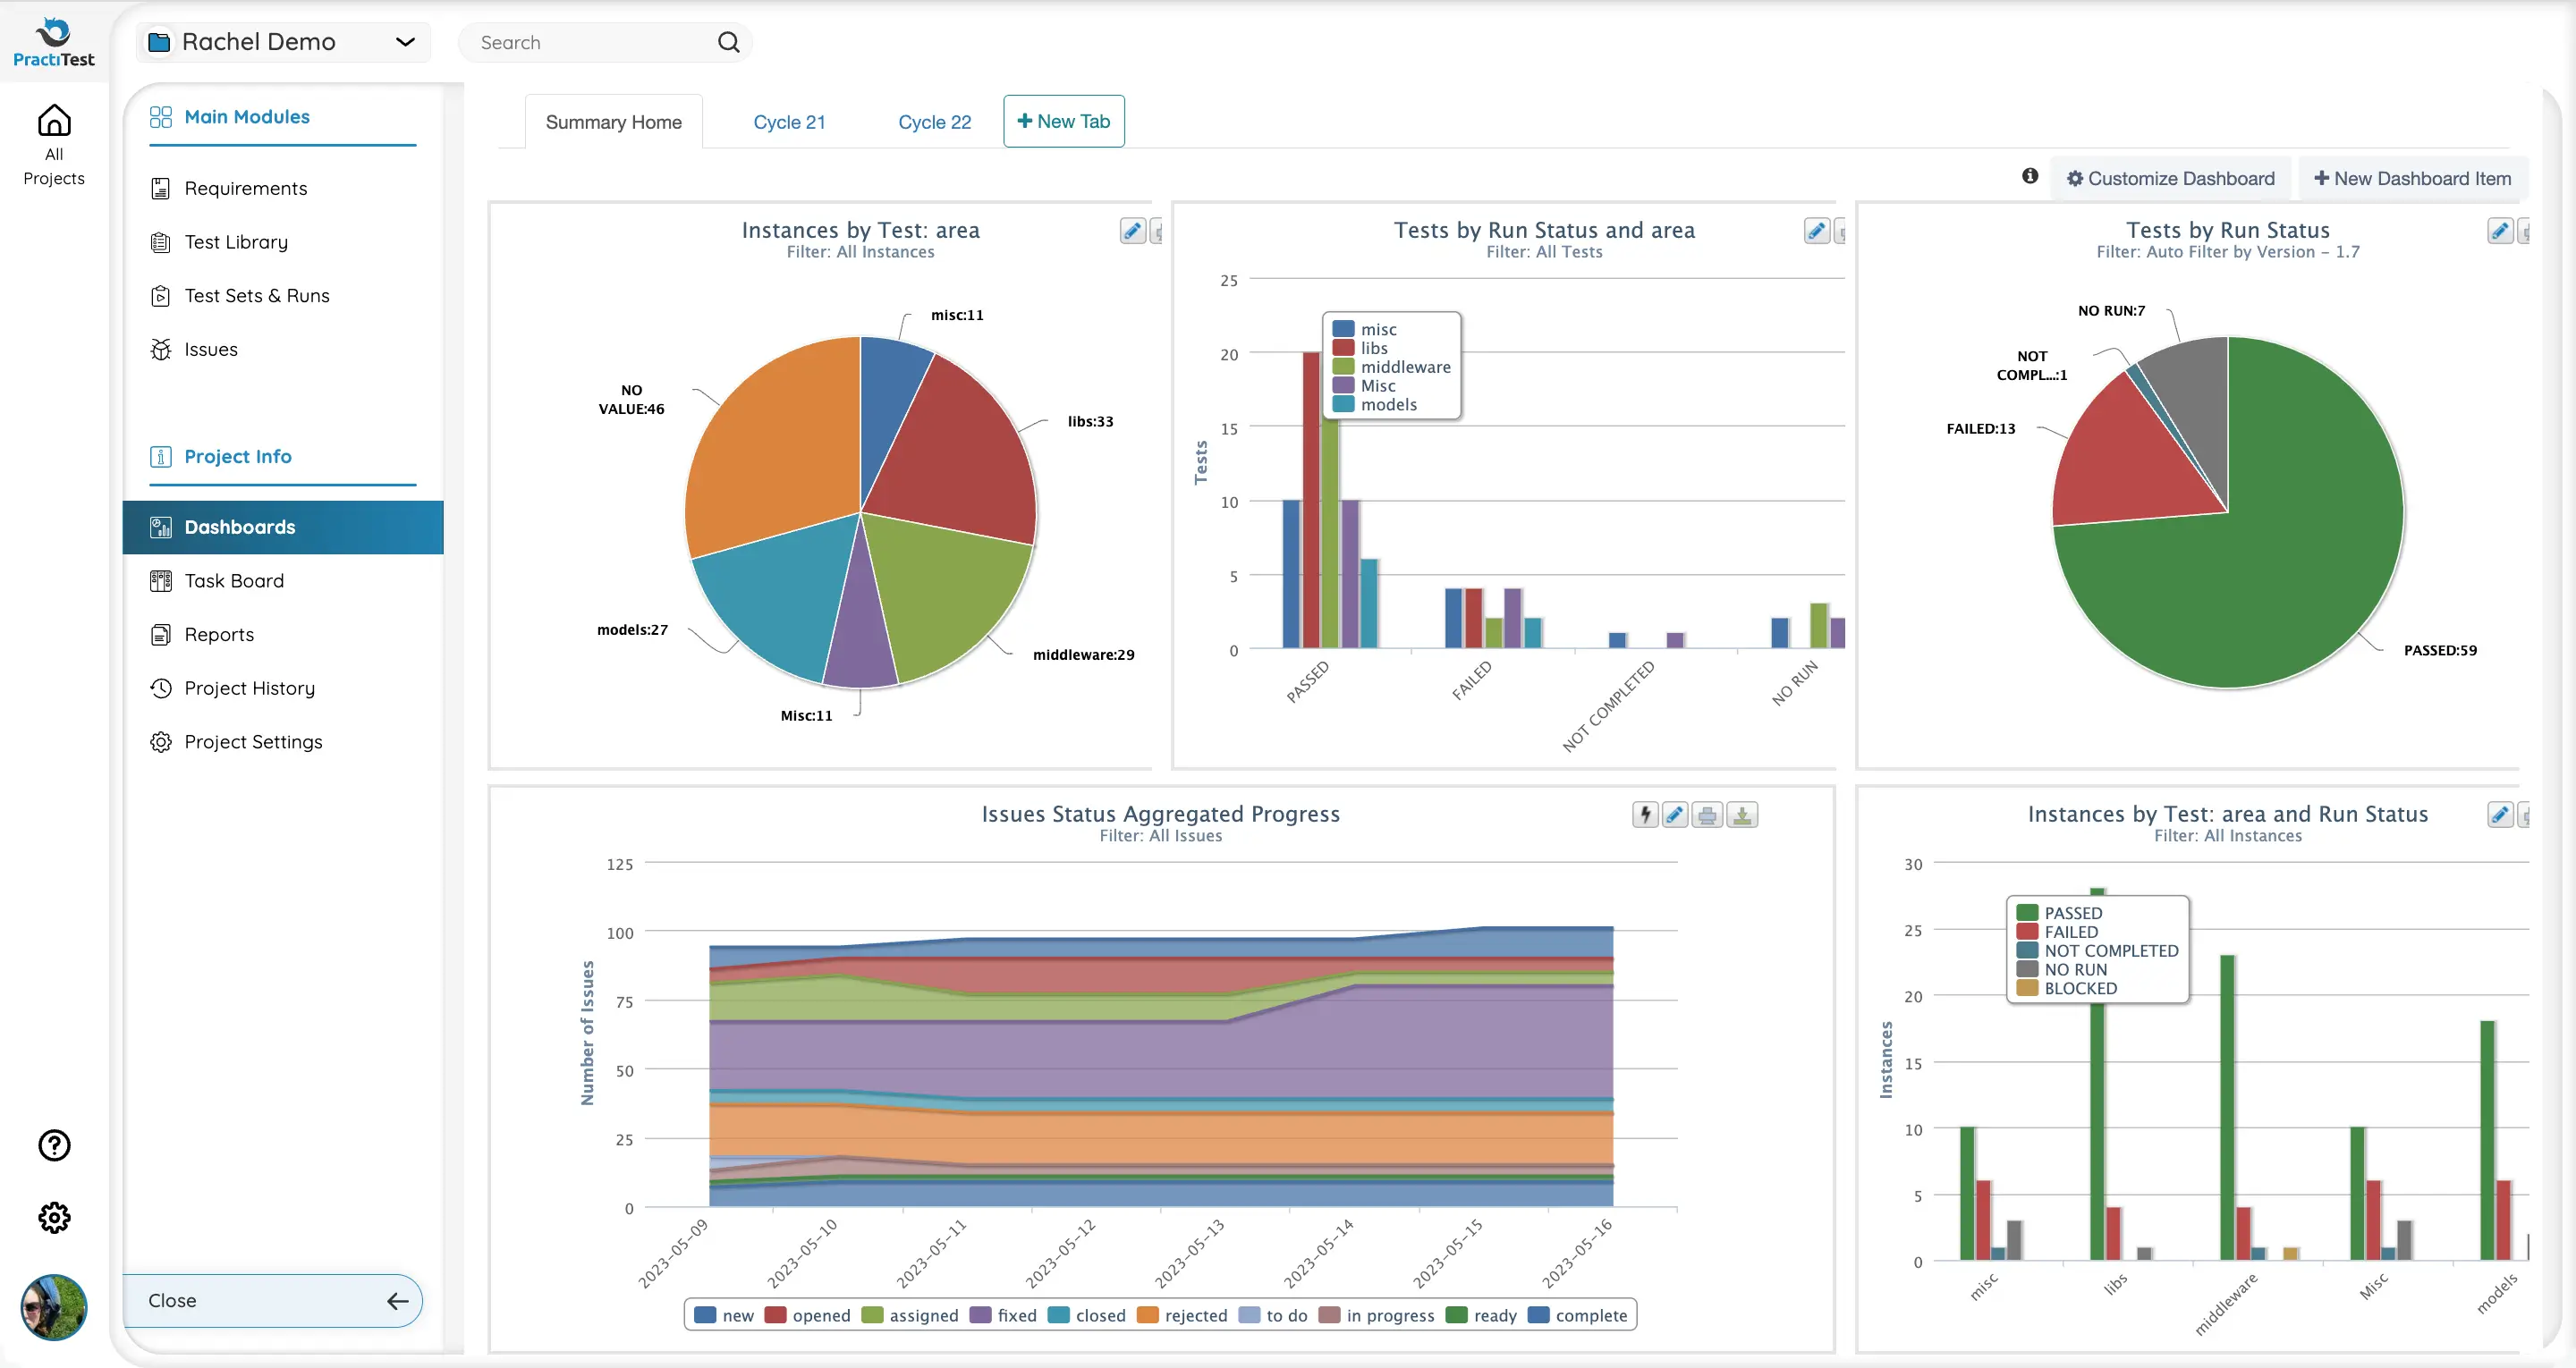This screenshot has width=2576, height=1368.
Task: Click the dashboard info icon
Action: [2029, 176]
